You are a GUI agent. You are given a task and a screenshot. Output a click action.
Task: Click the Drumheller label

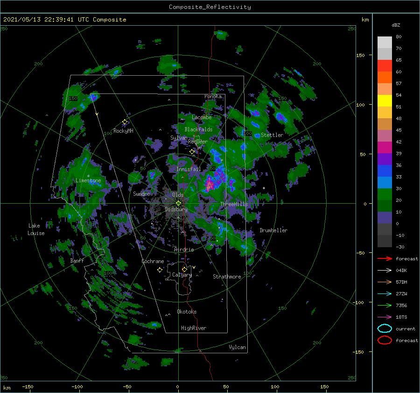pos(273,230)
